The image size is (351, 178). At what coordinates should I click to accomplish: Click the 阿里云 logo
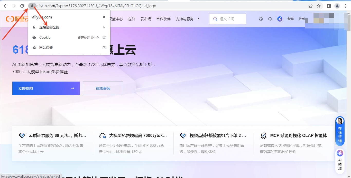[x=17, y=19]
